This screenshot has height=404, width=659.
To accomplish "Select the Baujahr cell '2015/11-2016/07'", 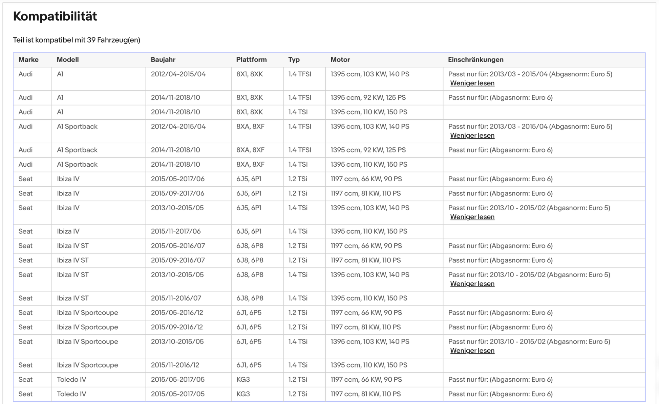I will click(176, 298).
